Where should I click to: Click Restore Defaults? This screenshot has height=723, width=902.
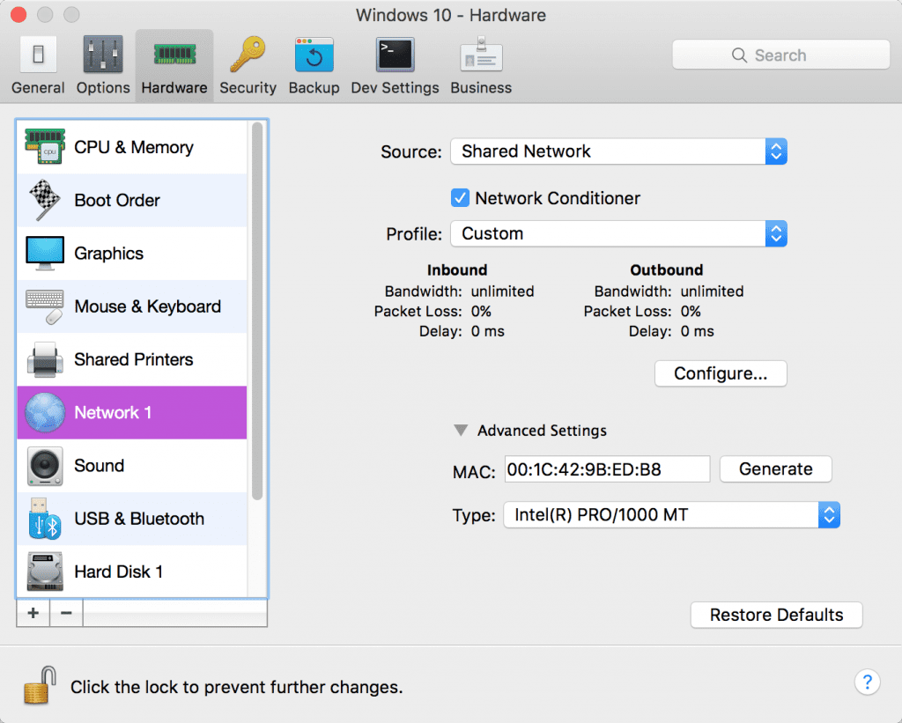click(775, 615)
